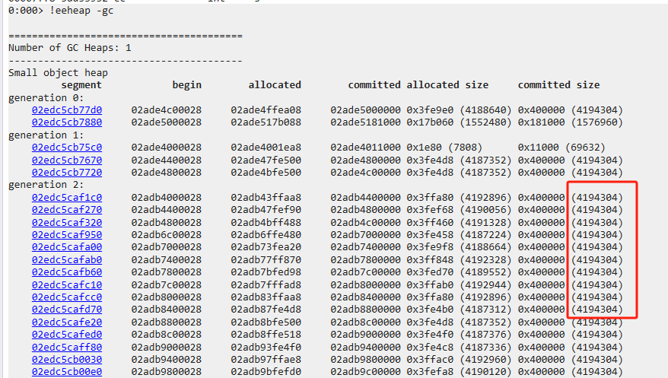Click allocated size 0x3fe4b0 (4187312)

click(459, 310)
